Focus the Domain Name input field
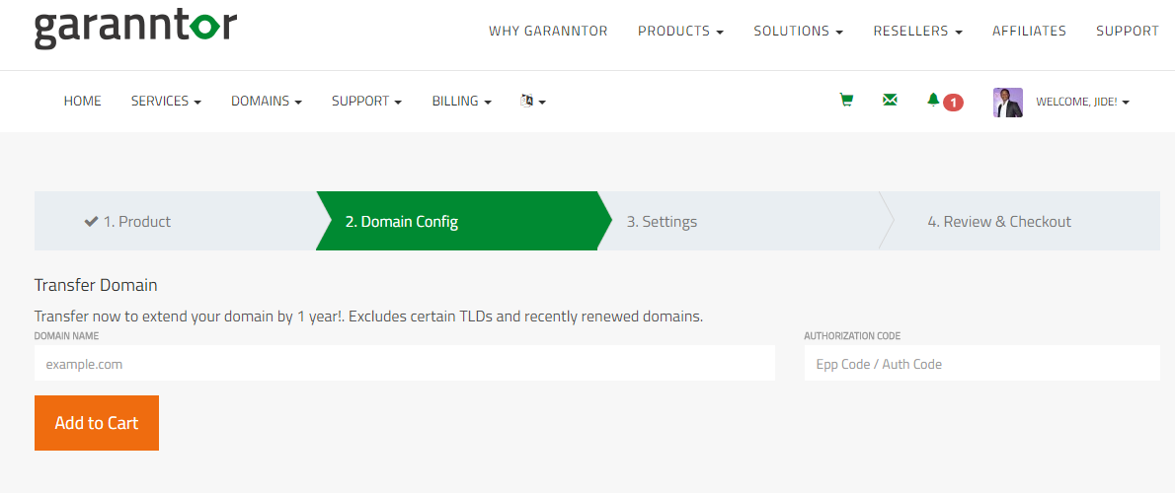The width and height of the screenshot is (1175, 493). point(405,364)
